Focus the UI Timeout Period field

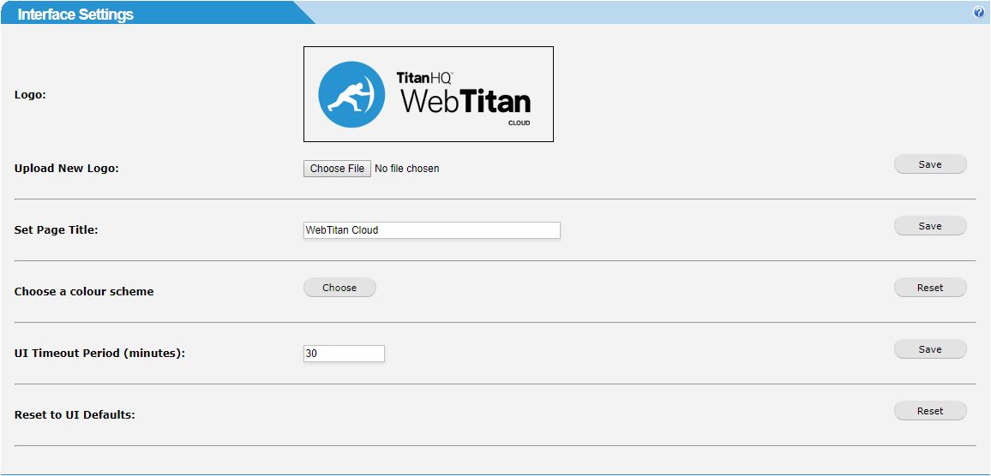pos(344,354)
